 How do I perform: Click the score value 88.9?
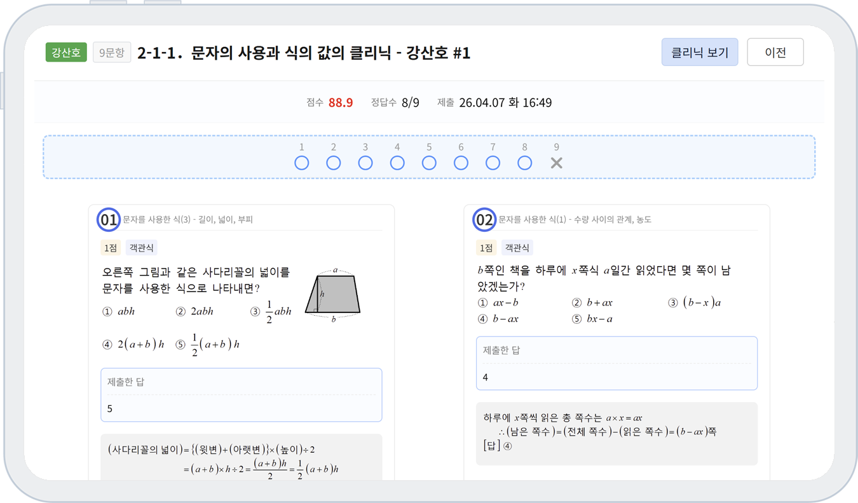click(341, 102)
